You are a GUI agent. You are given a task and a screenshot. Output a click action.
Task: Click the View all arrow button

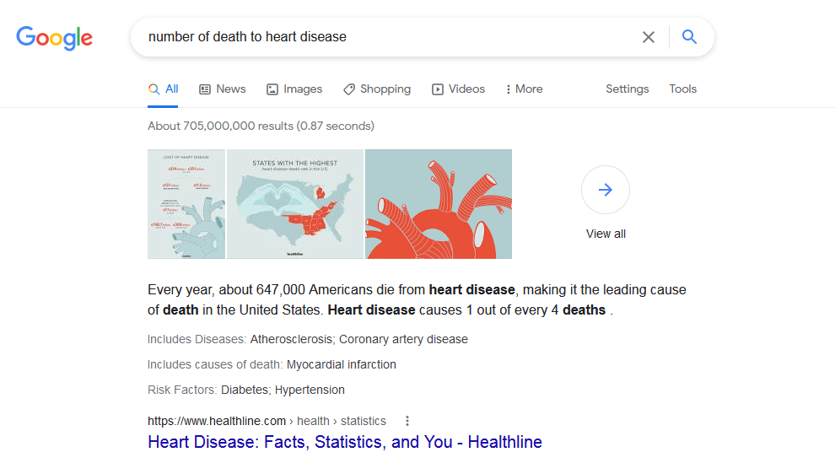coord(605,190)
